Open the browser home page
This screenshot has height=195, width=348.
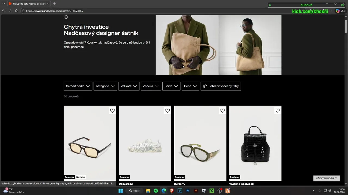coord(17,11)
